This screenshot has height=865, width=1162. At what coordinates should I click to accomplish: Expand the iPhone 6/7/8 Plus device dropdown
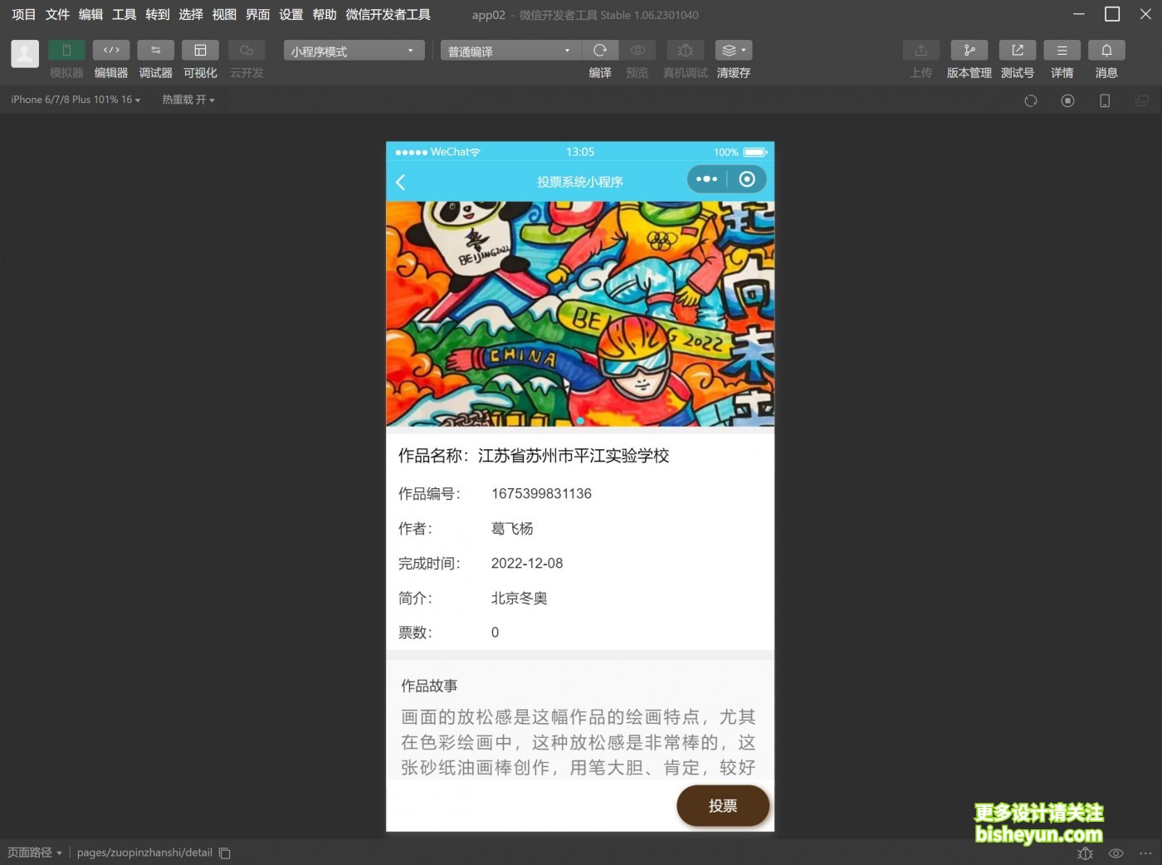76,100
